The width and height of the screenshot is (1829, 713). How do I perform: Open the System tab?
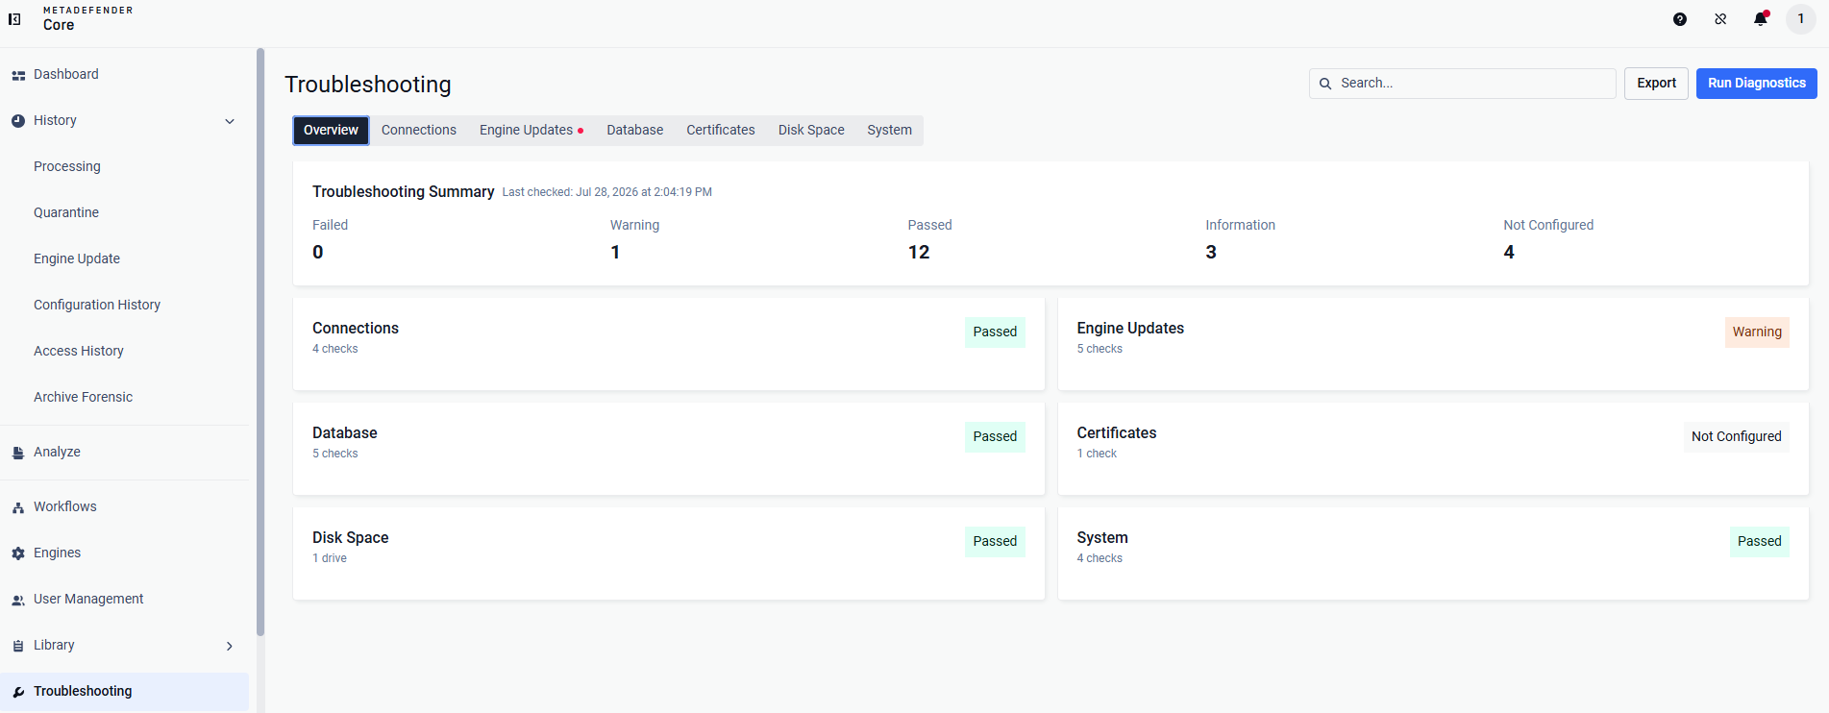coord(890,131)
